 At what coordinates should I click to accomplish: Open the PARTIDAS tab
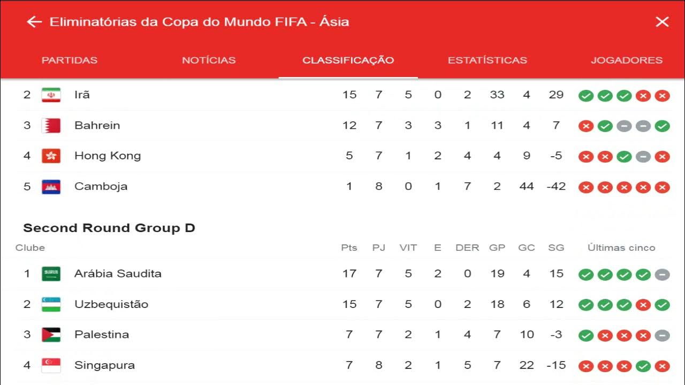[70, 60]
